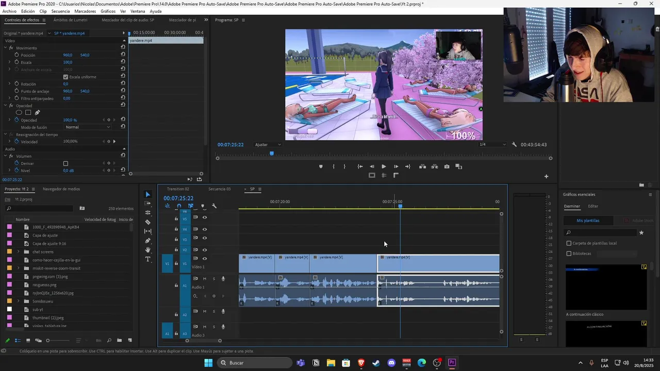Switch to Ámbitos de Lumetri tab
The width and height of the screenshot is (660, 371).
tap(70, 20)
